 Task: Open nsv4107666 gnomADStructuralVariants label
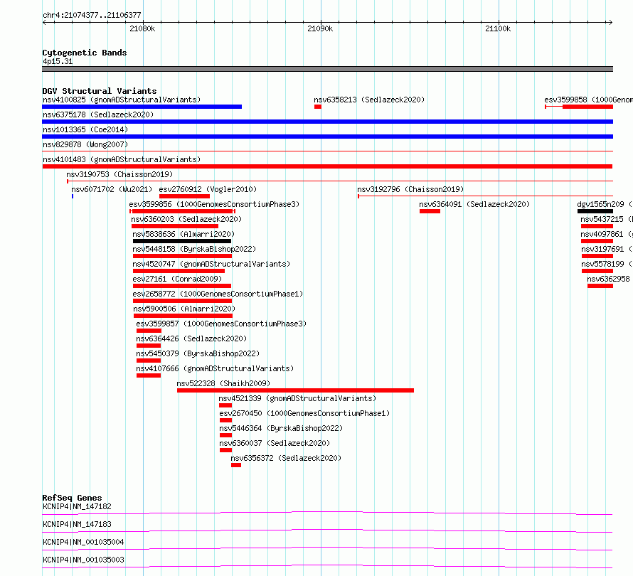pos(215,368)
